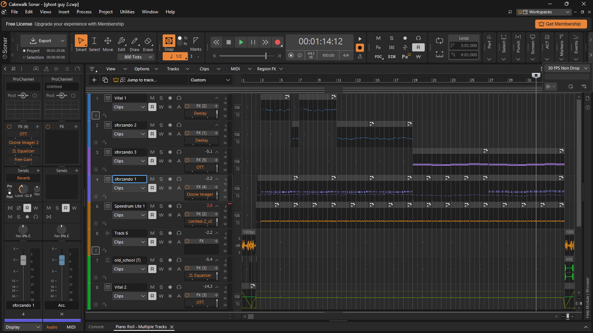Close the Piano Roll Multiple Tracks tab
The height and width of the screenshot is (333, 593).
point(172,327)
